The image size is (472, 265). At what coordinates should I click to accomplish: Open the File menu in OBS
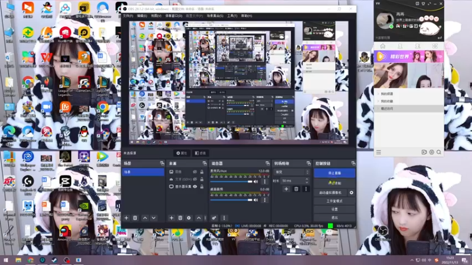(128, 16)
